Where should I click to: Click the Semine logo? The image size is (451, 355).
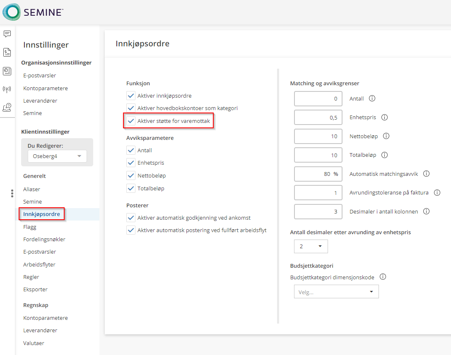tap(33, 12)
